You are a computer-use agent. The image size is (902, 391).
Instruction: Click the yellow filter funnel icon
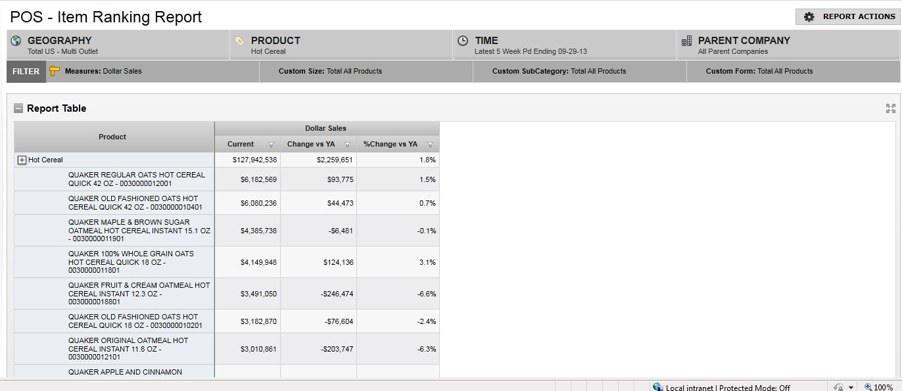55,71
